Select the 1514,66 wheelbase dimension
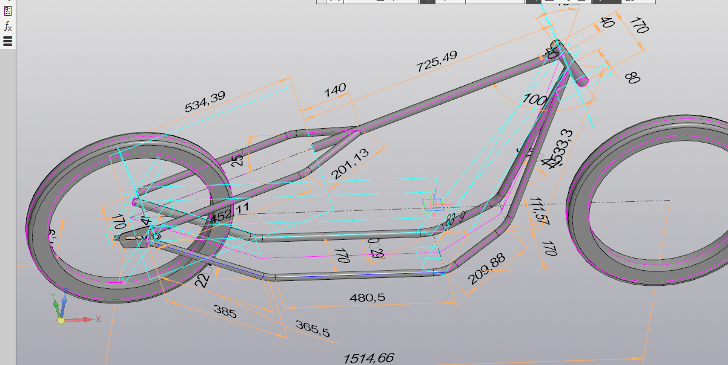This screenshot has width=728, height=365. (369, 358)
